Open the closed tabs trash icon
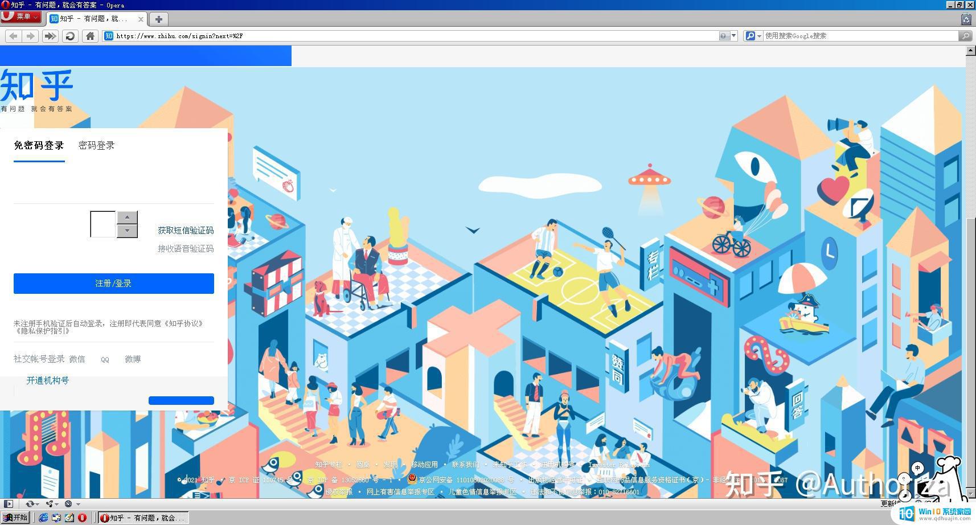The height and width of the screenshot is (525, 976). (966, 19)
